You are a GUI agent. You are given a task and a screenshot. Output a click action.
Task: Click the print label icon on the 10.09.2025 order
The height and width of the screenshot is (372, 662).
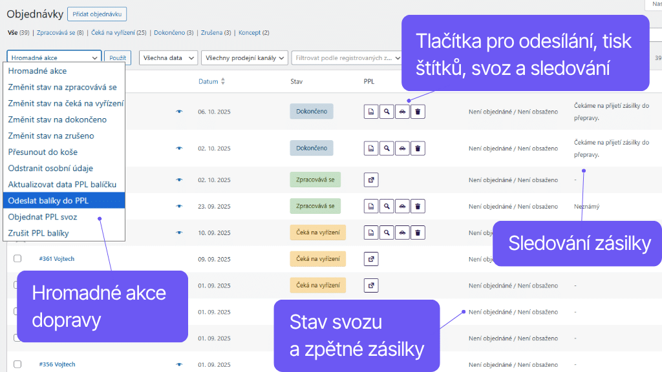click(x=370, y=232)
